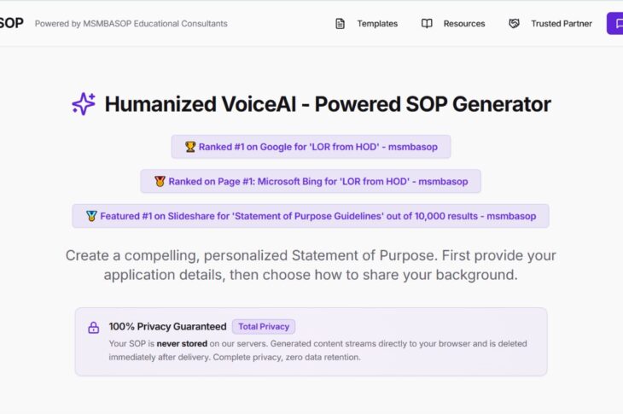
Task: Click the medal icon in Slideshare badge
Action: (x=91, y=216)
